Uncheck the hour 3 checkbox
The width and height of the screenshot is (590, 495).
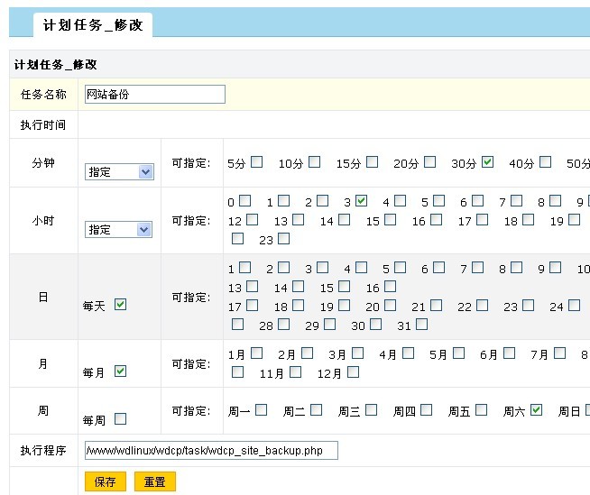[x=361, y=200]
